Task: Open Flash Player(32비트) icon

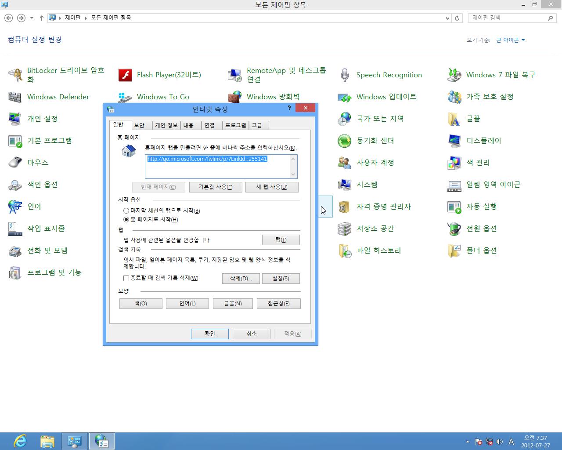Action: point(125,75)
